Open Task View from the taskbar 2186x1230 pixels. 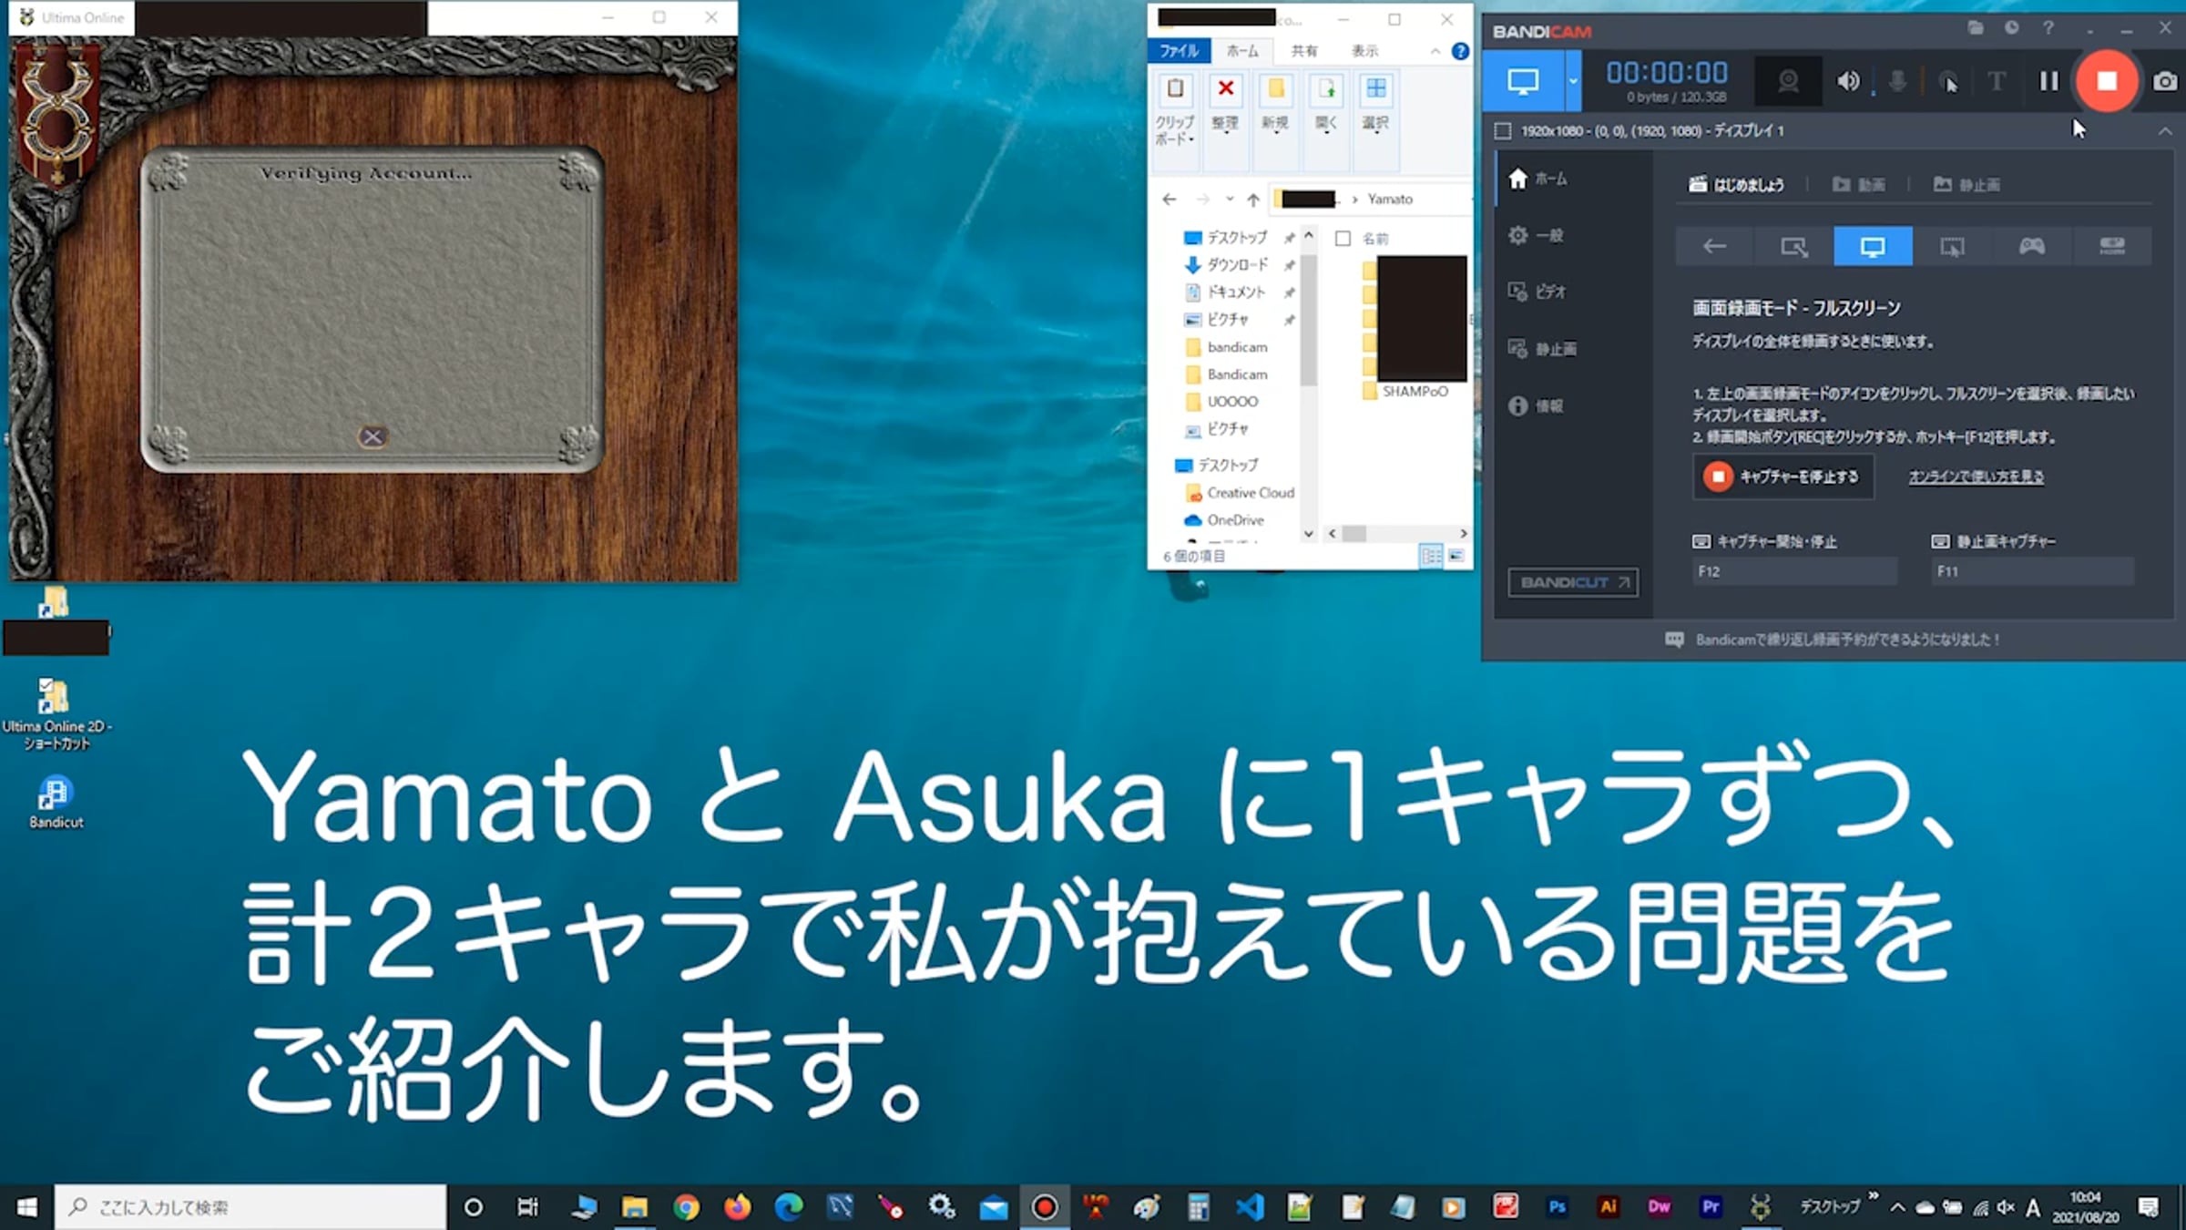(527, 1207)
